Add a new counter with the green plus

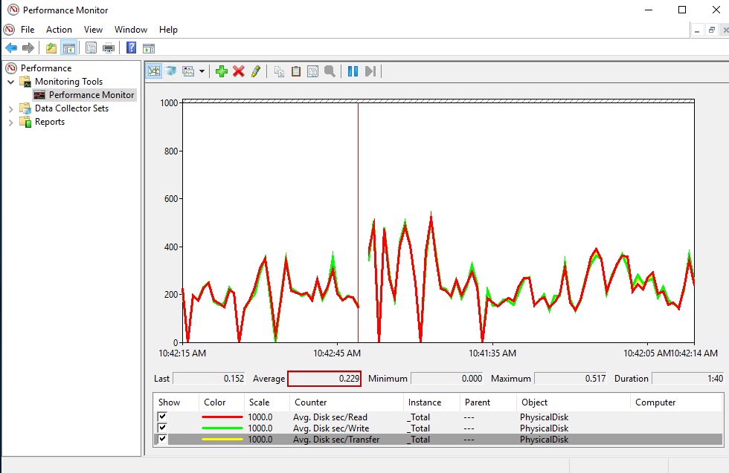(222, 71)
